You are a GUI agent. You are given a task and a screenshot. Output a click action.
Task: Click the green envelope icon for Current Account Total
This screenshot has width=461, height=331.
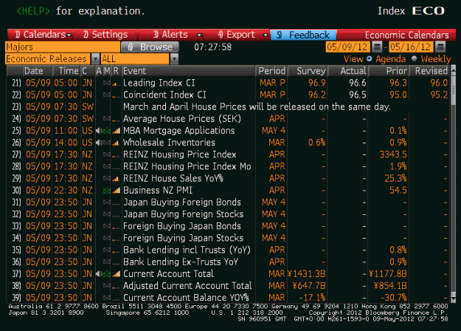click(107, 274)
